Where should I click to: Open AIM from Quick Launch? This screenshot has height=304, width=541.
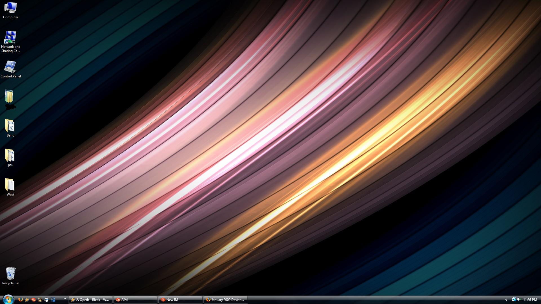34,300
